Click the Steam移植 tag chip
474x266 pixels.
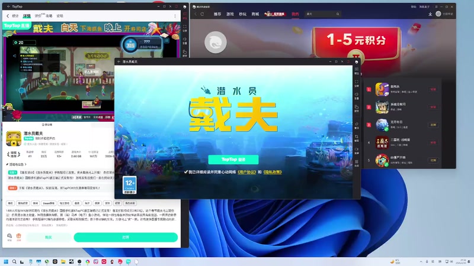(x=49, y=203)
